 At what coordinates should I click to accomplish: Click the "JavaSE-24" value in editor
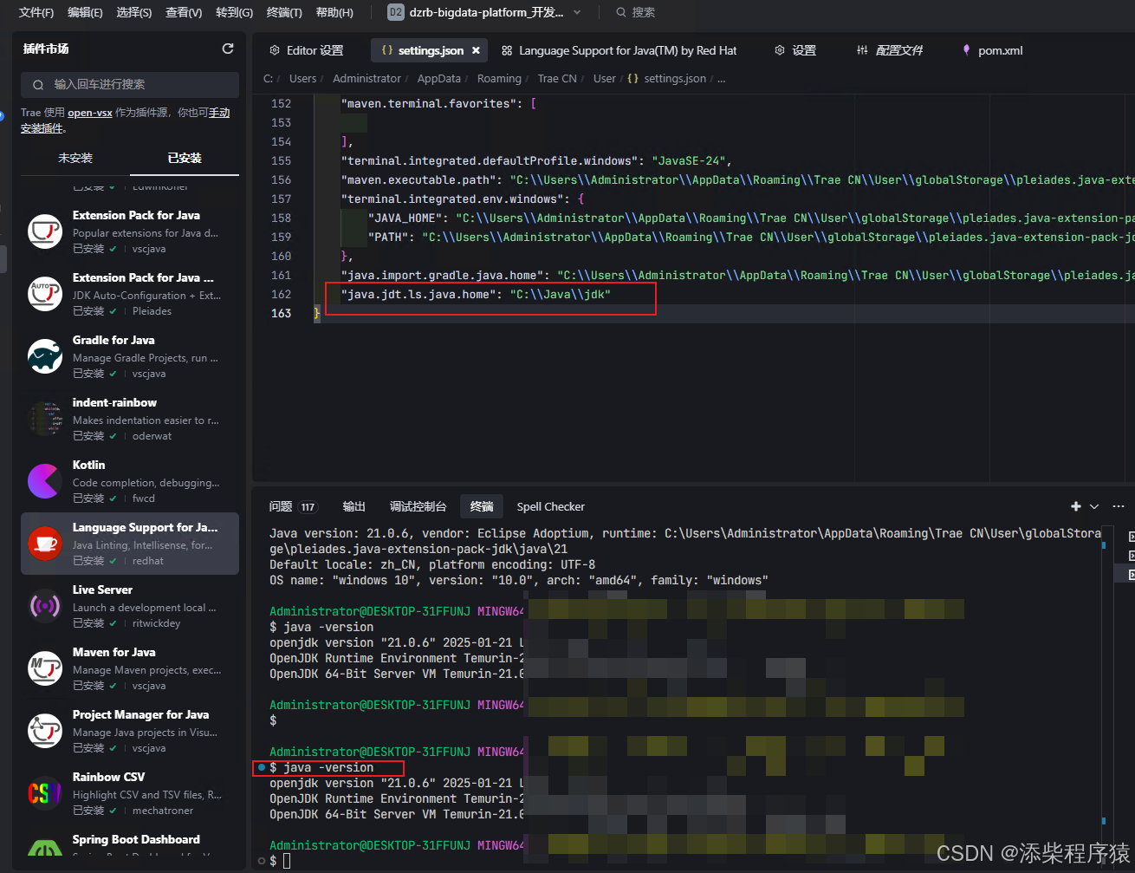coord(689,160)
